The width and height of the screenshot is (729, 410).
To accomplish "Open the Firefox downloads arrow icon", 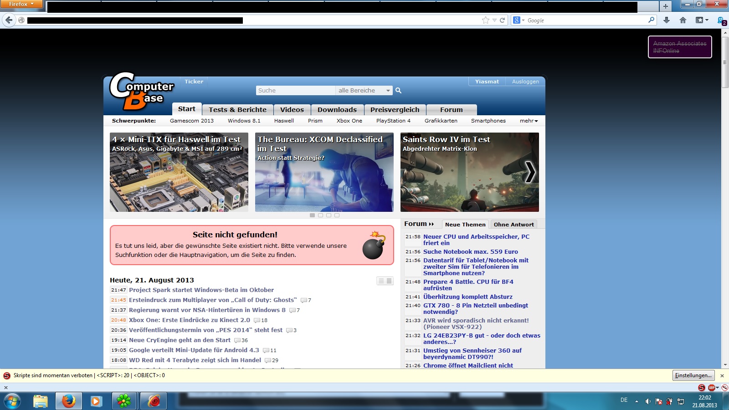I will click(667, 20).
